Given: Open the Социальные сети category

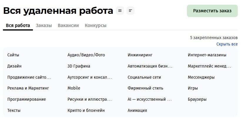Looking at the screenshot, I should point(144,77).
